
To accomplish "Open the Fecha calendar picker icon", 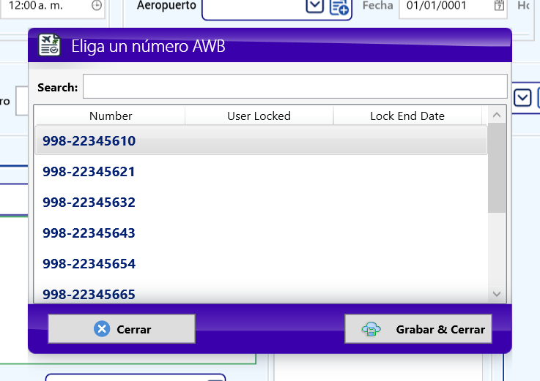I will [x=499, y=5].
